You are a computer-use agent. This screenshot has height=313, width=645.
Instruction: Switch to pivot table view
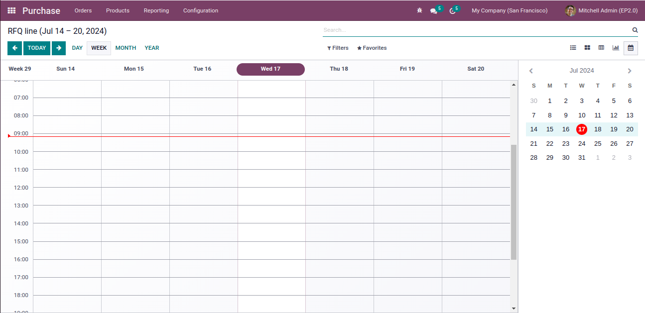[x=601, y=48]
